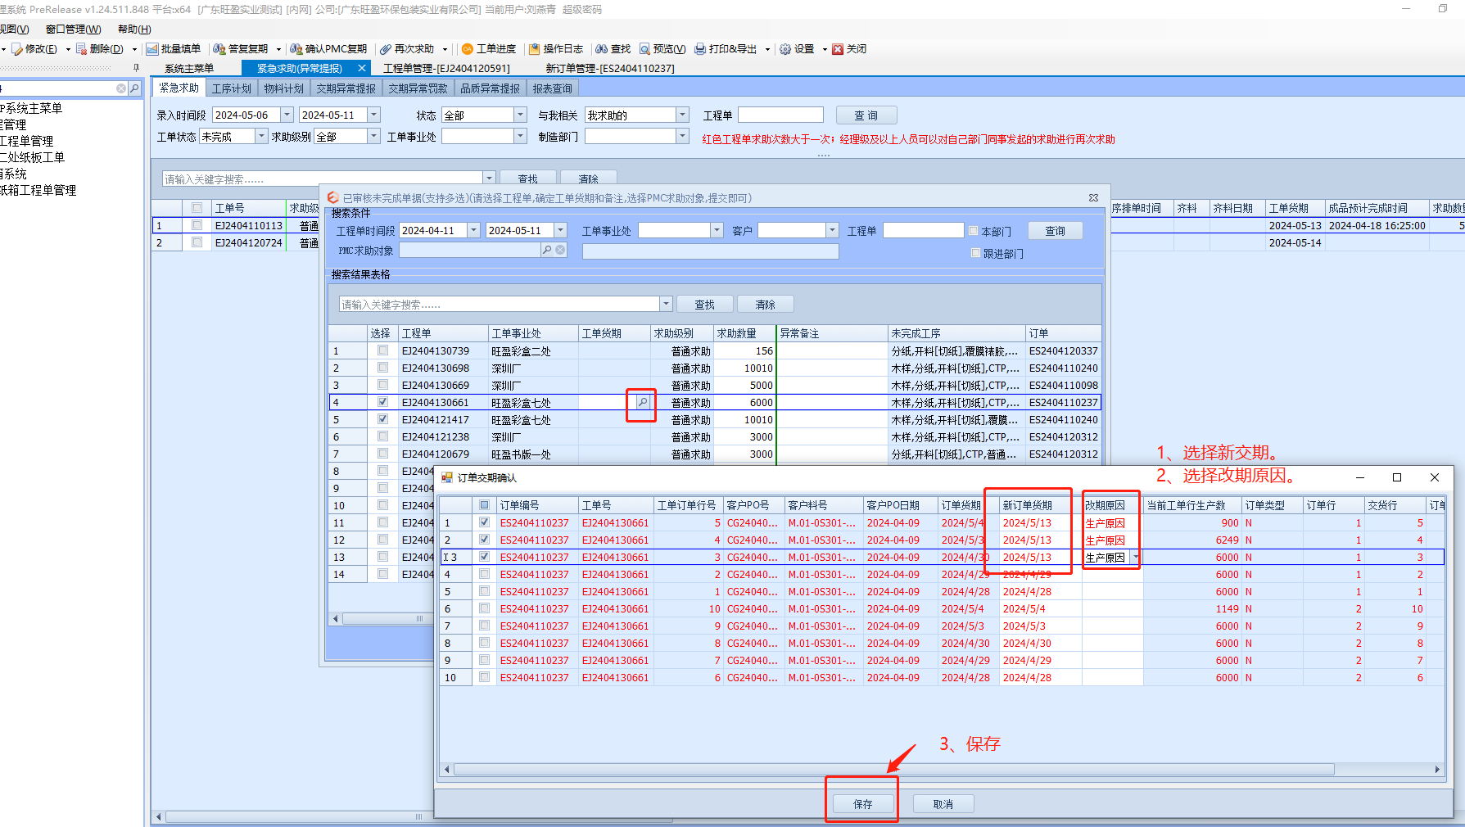Click the red 关闭 toolbar icon
1465x827 pixels.
(x=838, y=49)
